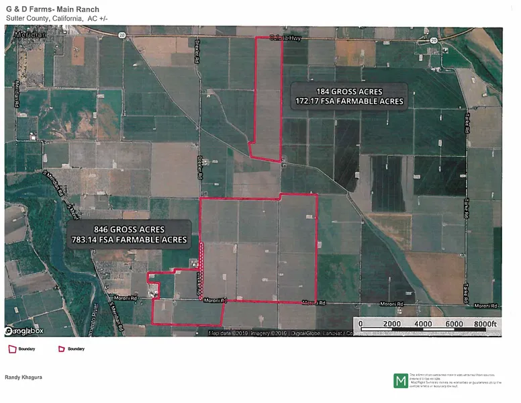Click the right Highway 20 shield marker

pyautogui.click(x=434, y=41)
